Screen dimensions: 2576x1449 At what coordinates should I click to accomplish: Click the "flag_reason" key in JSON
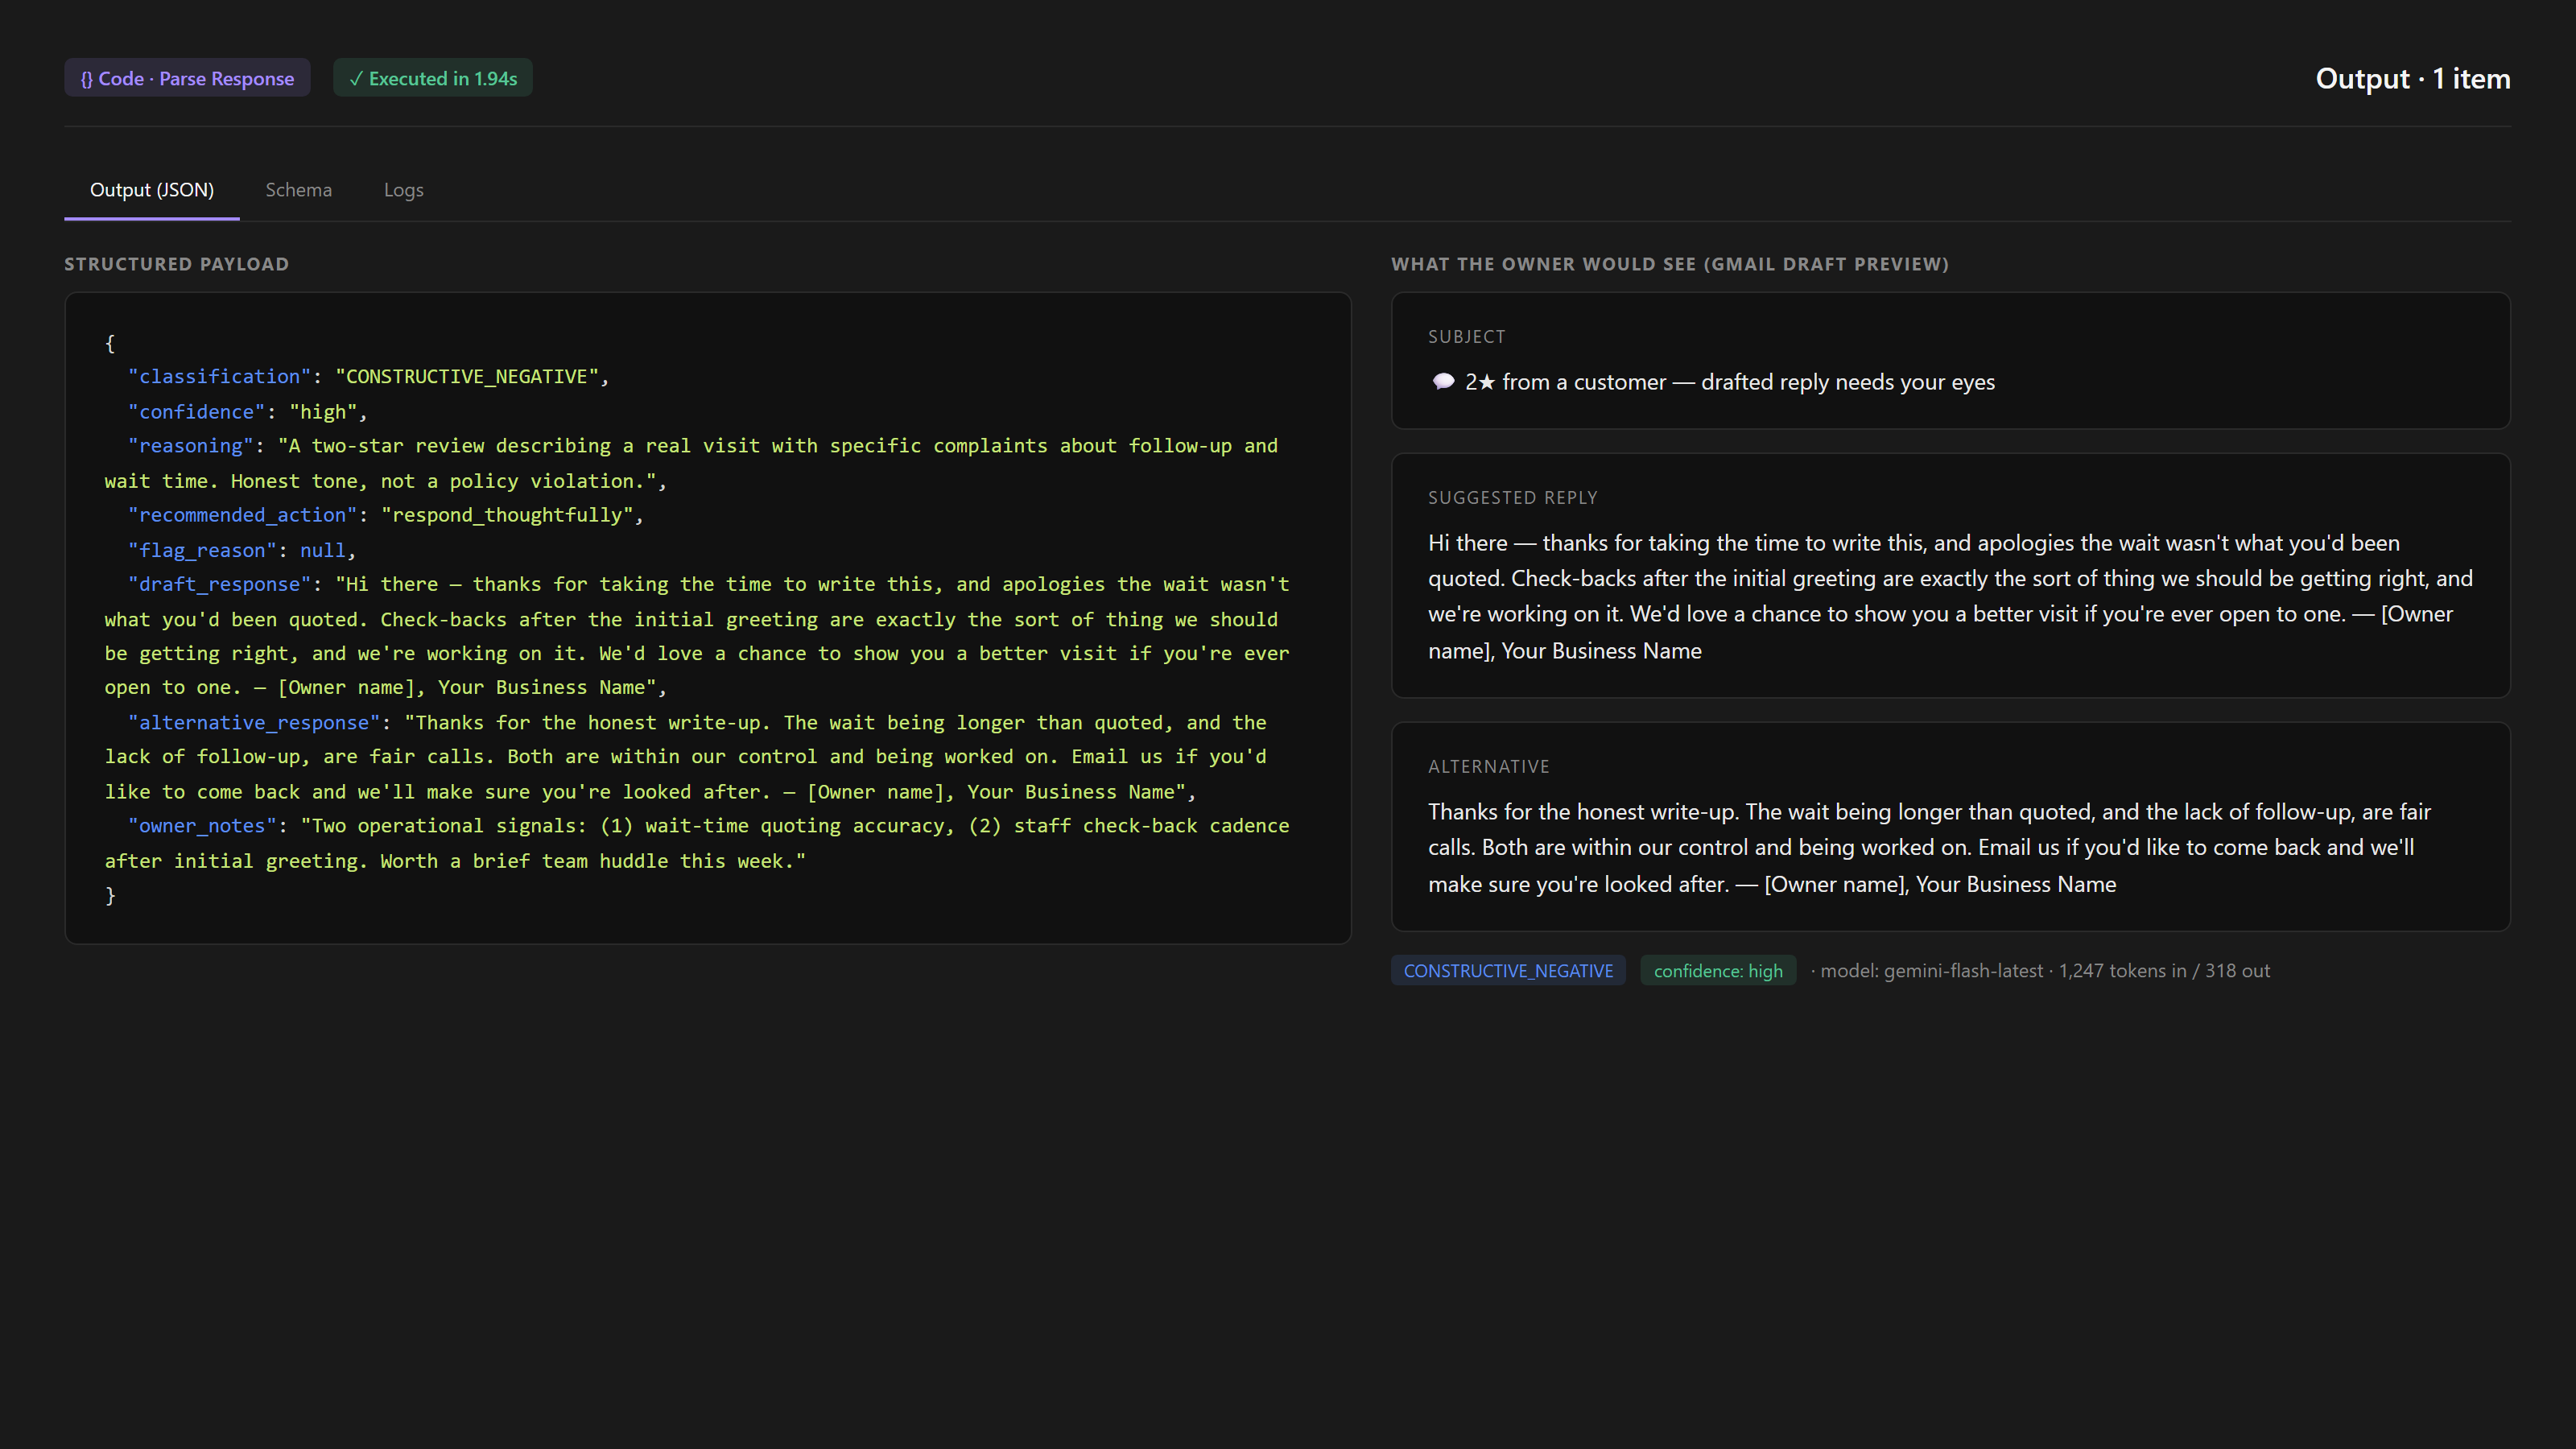pos(202,551)
